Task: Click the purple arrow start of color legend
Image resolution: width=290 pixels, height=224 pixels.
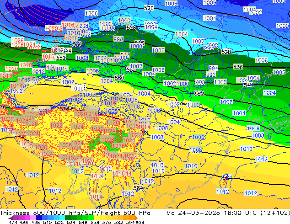Action: pos(10,218)
